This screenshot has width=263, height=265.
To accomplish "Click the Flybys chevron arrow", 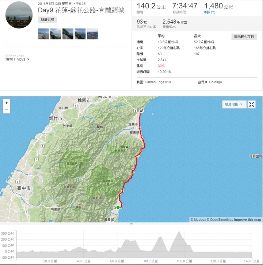I will [28, 59].
